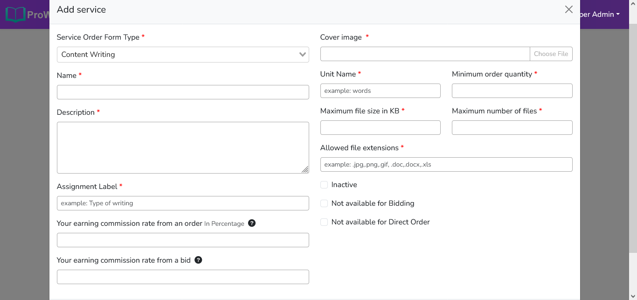Click the 'Inactive' label text
The width and height of the screenshot is (637, 300).
click(x=344, y=185)
